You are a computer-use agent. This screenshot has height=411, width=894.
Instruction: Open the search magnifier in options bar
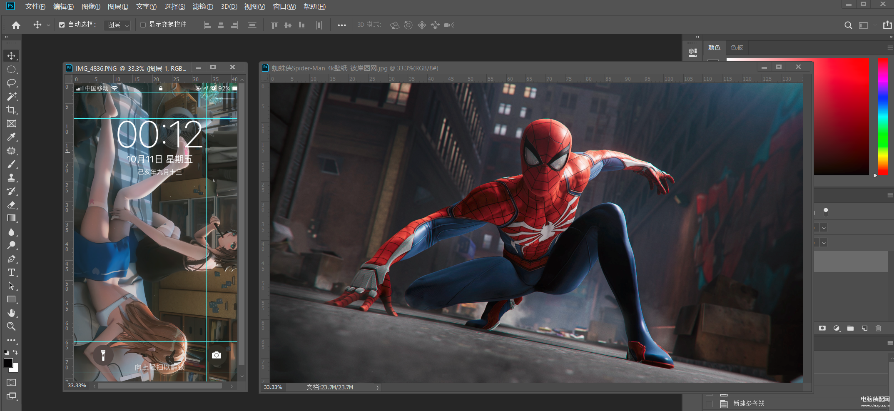click(x=848, y=25)
